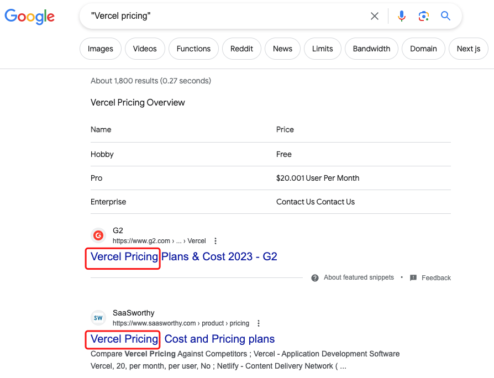
Task: Open three-dot menu for SaaSworthy result
Action: click(x=259, y=323)
